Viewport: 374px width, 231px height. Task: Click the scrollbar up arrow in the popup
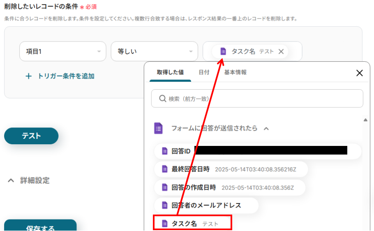point(365,120)
